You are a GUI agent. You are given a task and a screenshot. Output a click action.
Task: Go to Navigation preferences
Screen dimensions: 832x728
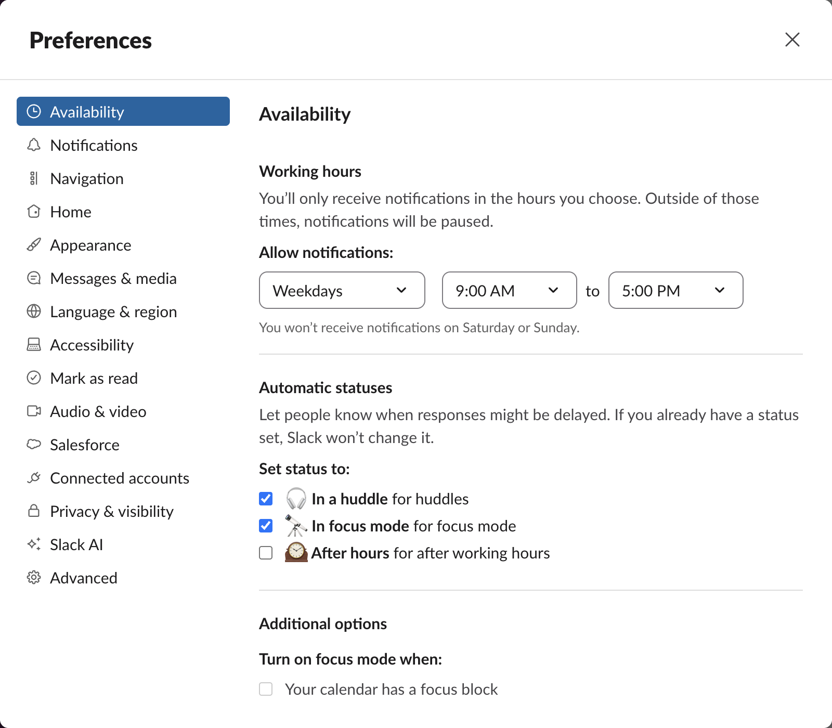123,178
